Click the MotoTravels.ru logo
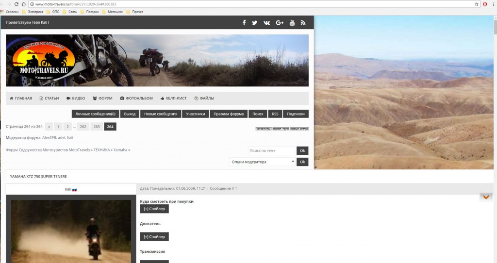The height and width of the screenshot is (263, 497). coord(44,61)
